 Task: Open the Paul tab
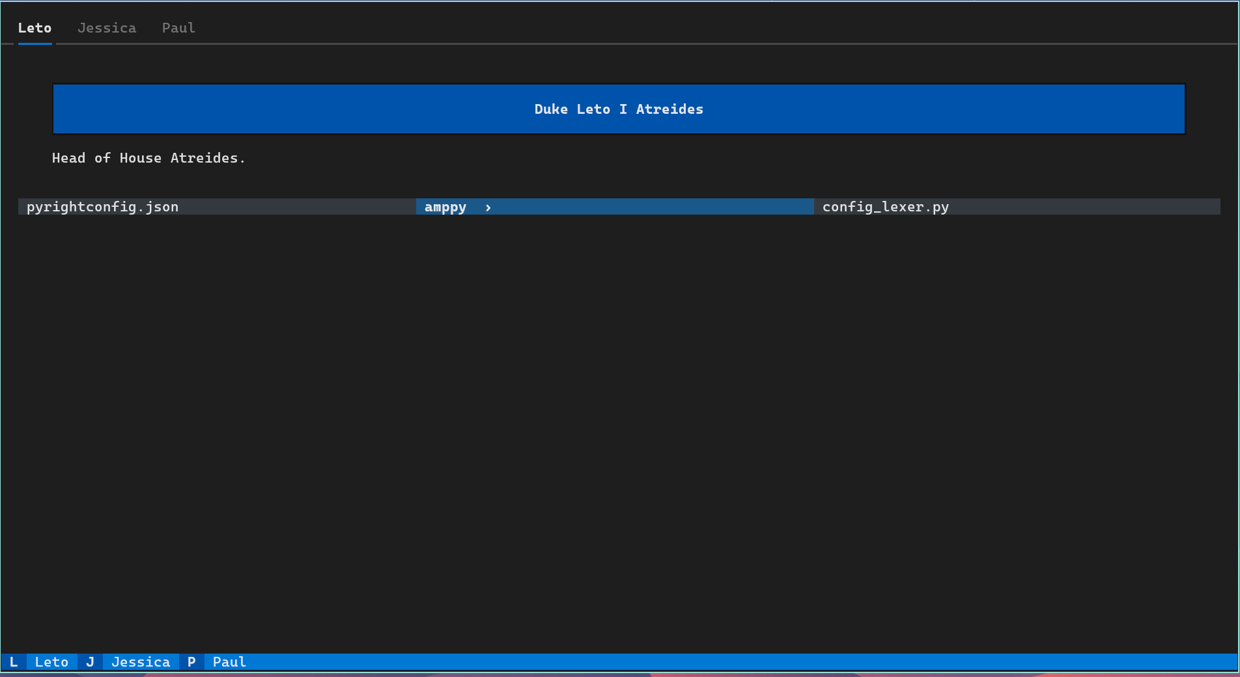point(178,28)
